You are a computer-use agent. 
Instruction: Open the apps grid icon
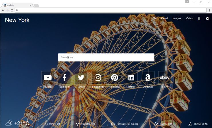coord(199,18)
